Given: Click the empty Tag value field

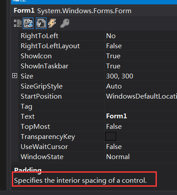Looking at the screenshot, I should click(141, 106).
